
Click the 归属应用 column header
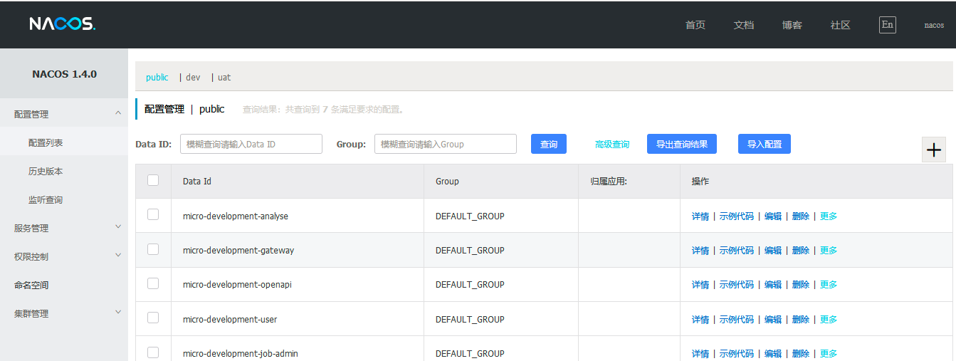point(609,181)
